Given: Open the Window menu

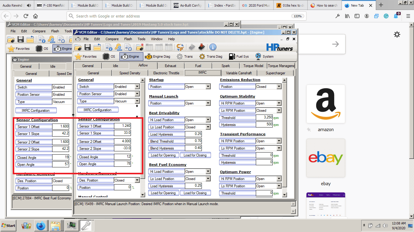Looking at the screenshot, I should (157, 39).
